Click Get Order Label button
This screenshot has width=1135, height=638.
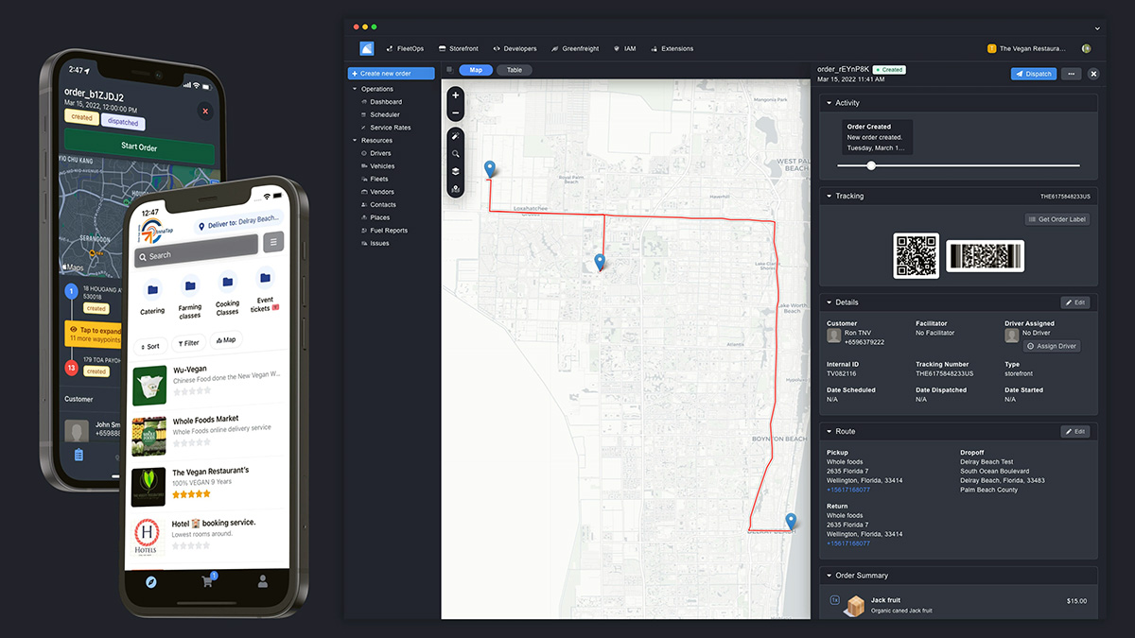(x=1057, y=219)
